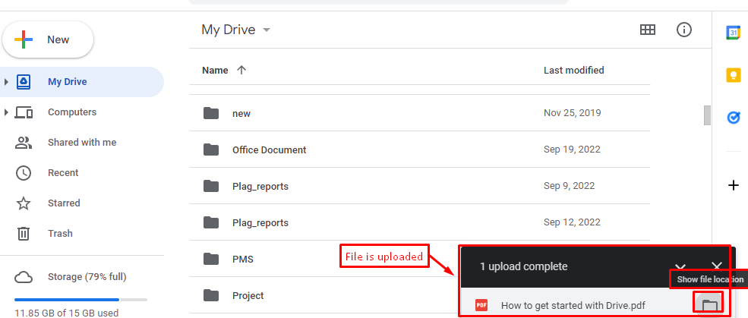Select the Plag_reports folder dated Sep 12, 2022
This screenshot has width=748, height=318.
click(x=420, y=222)
